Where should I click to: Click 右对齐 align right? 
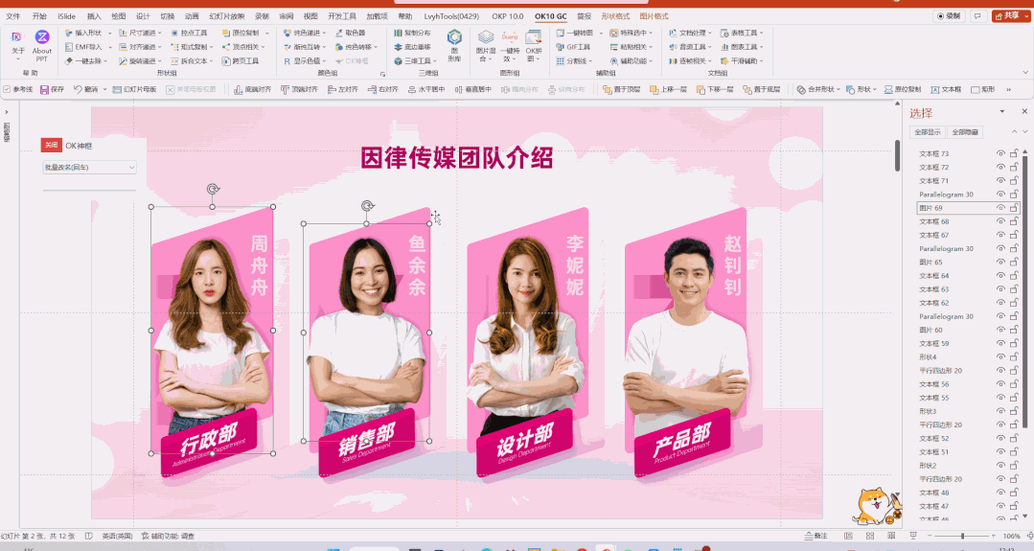[383, 89]
